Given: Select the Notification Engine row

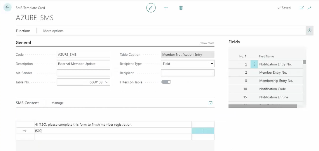Looking at the screenshot, I should 266,97.
